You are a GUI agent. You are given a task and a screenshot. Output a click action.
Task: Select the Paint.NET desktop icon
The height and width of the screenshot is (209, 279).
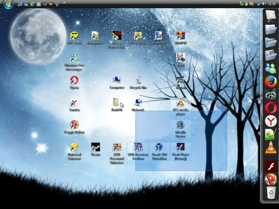tap(159, 38)
